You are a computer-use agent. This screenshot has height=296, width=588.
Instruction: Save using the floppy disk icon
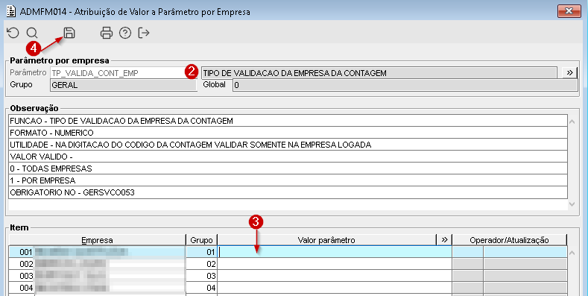(69, 33)
